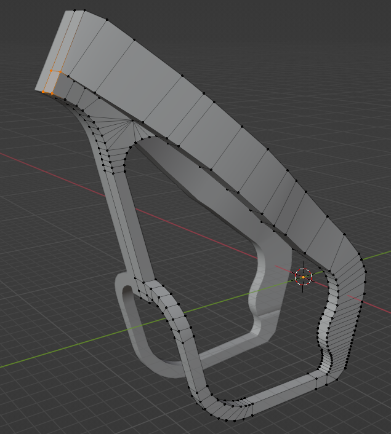Click the orange highlighted face at mesh tip
The width and height of the screenshot is (391, 434).
click(52, 82)
